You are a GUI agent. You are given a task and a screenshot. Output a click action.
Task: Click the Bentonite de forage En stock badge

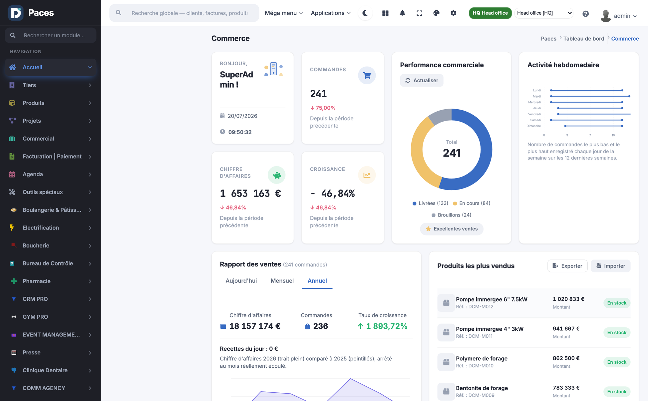click(x=617, y=392)
